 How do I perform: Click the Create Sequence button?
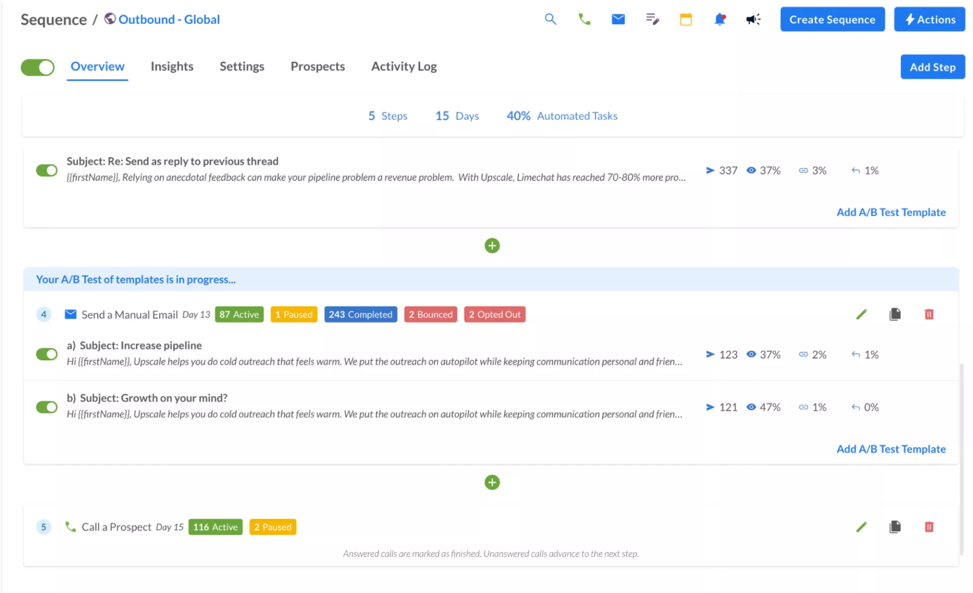click(832, 19)
